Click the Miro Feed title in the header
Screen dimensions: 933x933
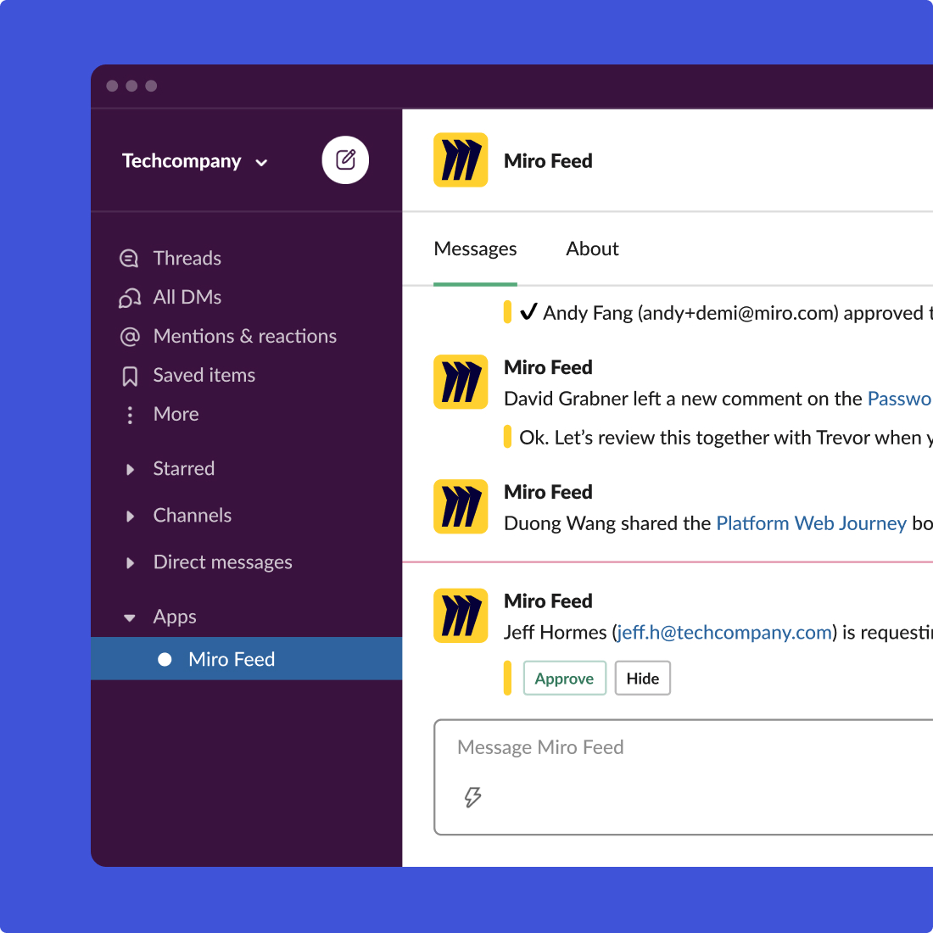(x=548, y=160)
